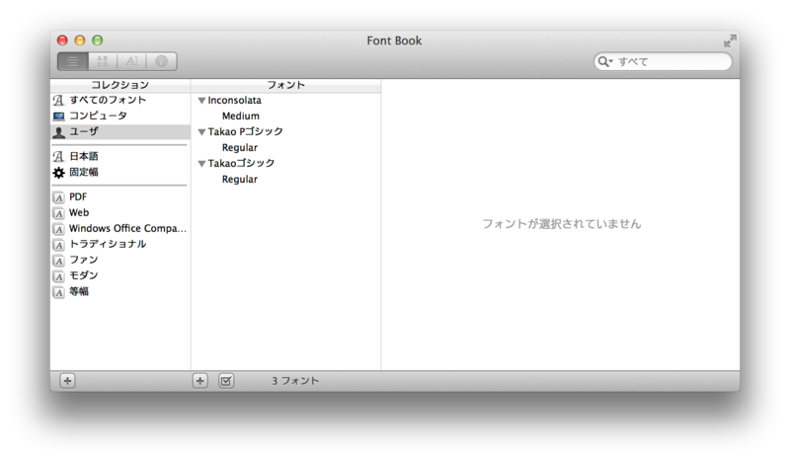Switch to repertoire grid view button
Screen dimensions: 790x461
click(103, 61)
